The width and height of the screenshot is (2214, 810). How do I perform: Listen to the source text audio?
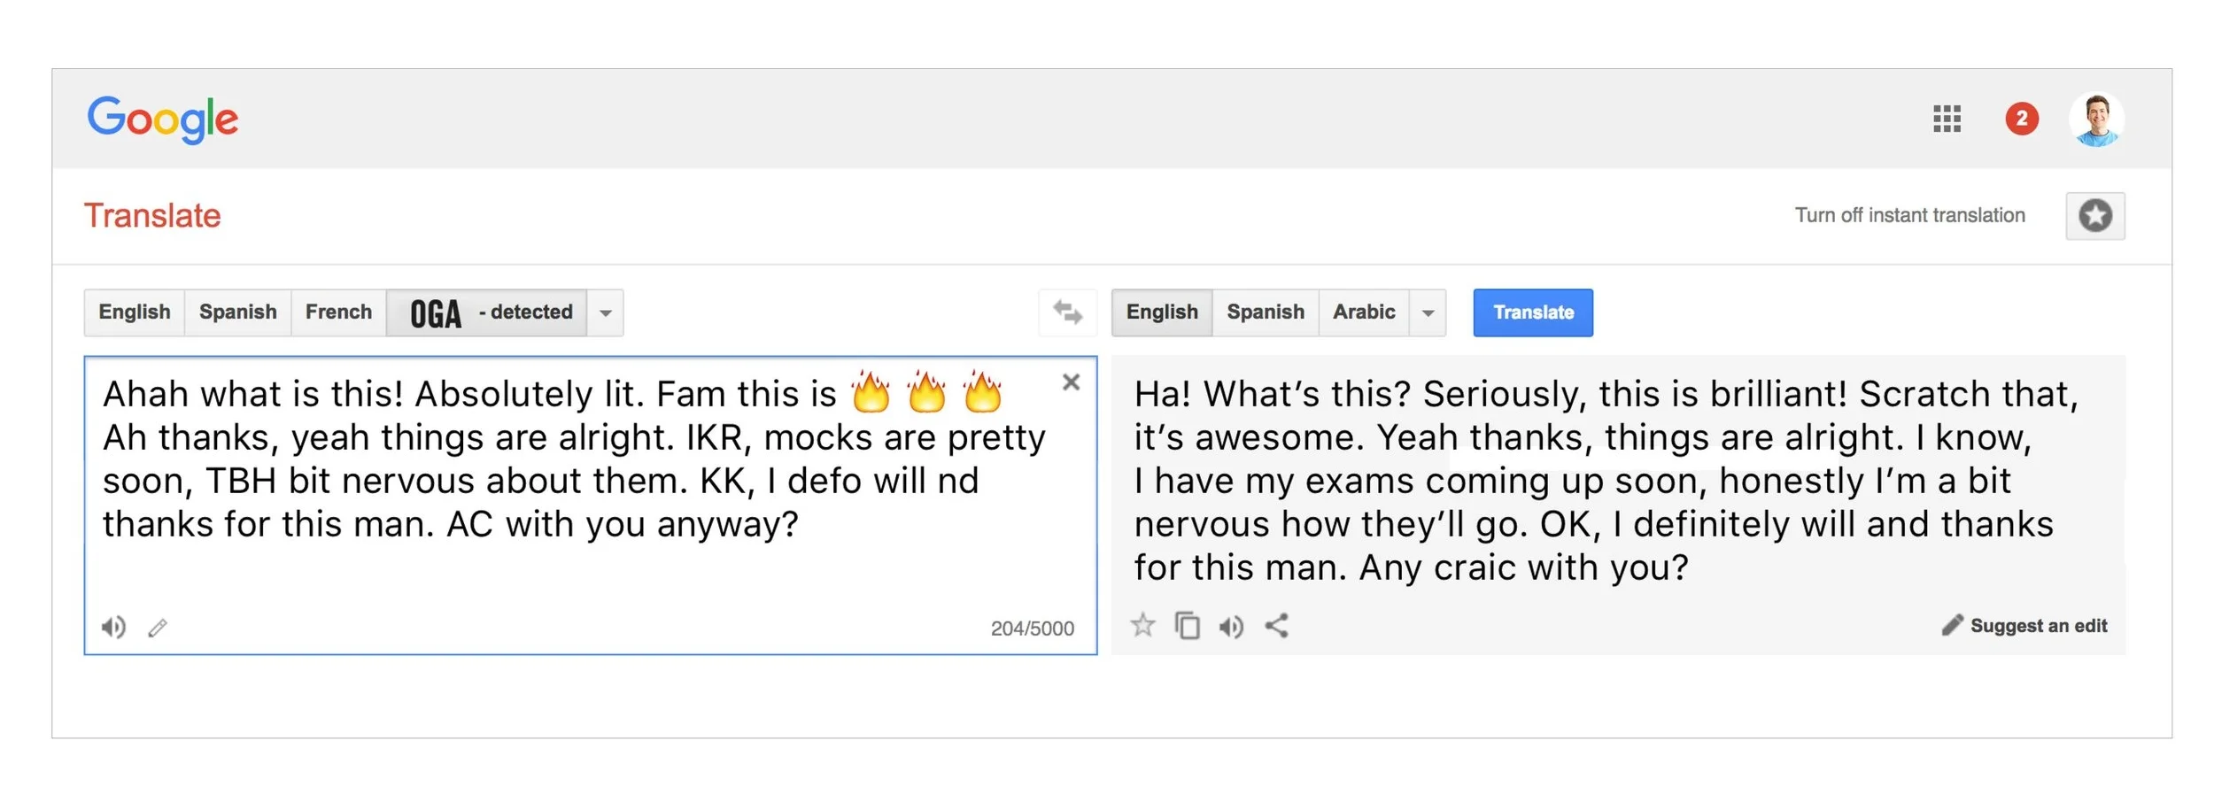pyautogui.click(x=113, y=628)
